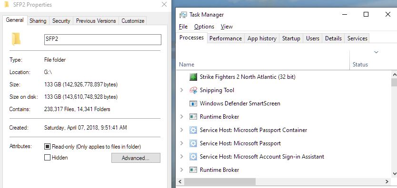
Task: Click the Task Manager title bar icon
Action: pyautogui.click(x=183, y=15)
